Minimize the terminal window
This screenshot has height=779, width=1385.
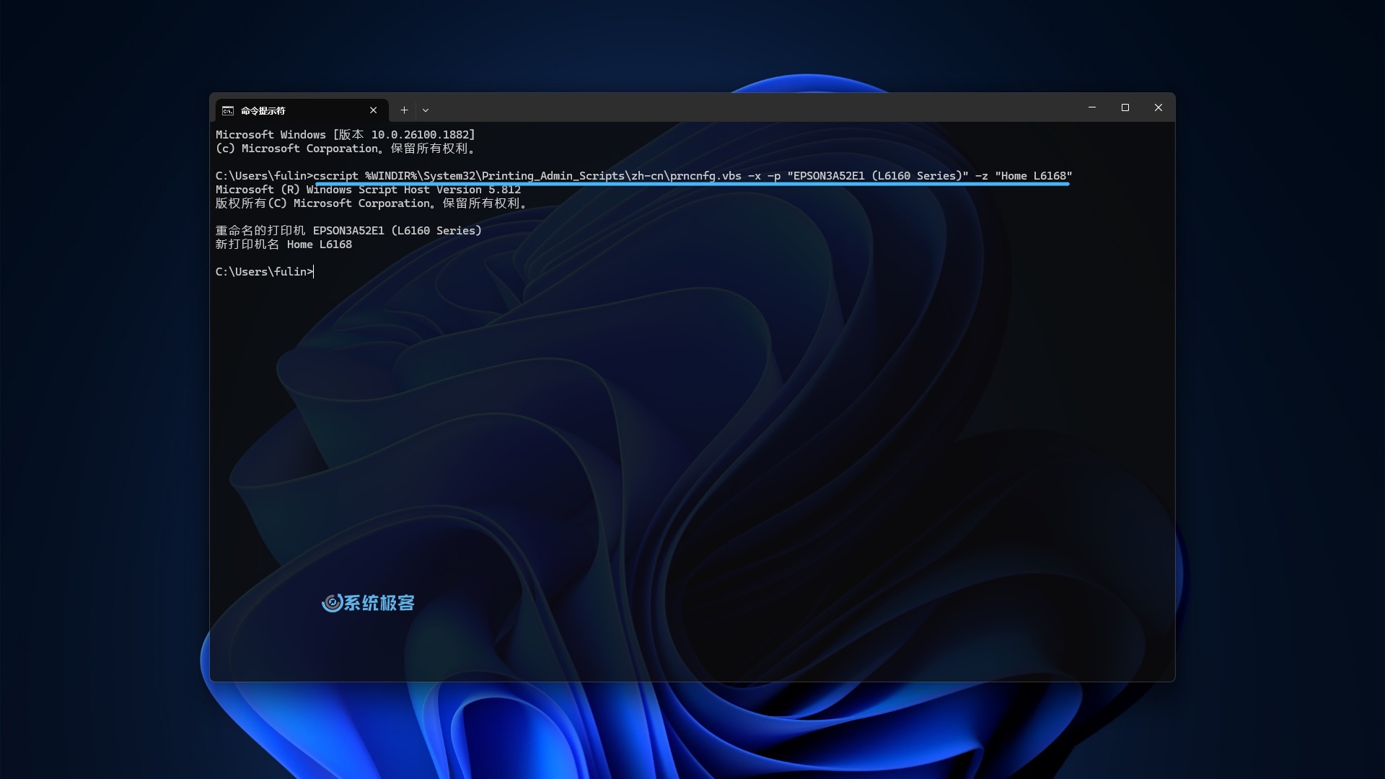(1092, 107)
